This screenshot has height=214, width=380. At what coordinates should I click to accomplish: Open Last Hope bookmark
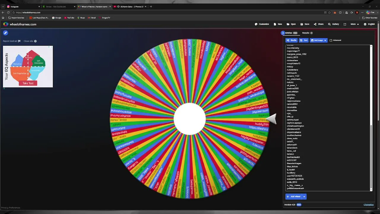coord(39,18)
